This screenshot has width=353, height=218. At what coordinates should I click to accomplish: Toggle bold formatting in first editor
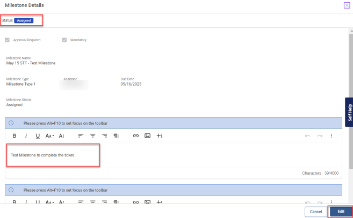(15, 136)
